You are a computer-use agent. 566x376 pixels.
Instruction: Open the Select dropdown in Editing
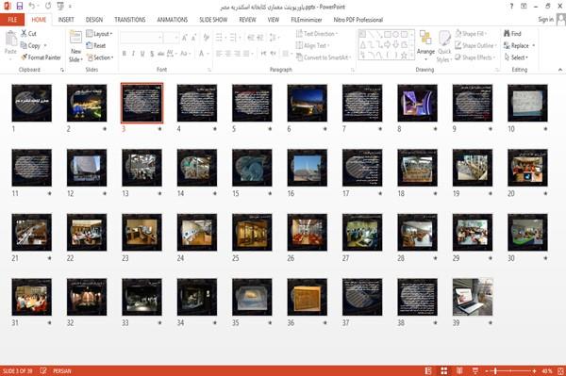click(x=516, y=57)
